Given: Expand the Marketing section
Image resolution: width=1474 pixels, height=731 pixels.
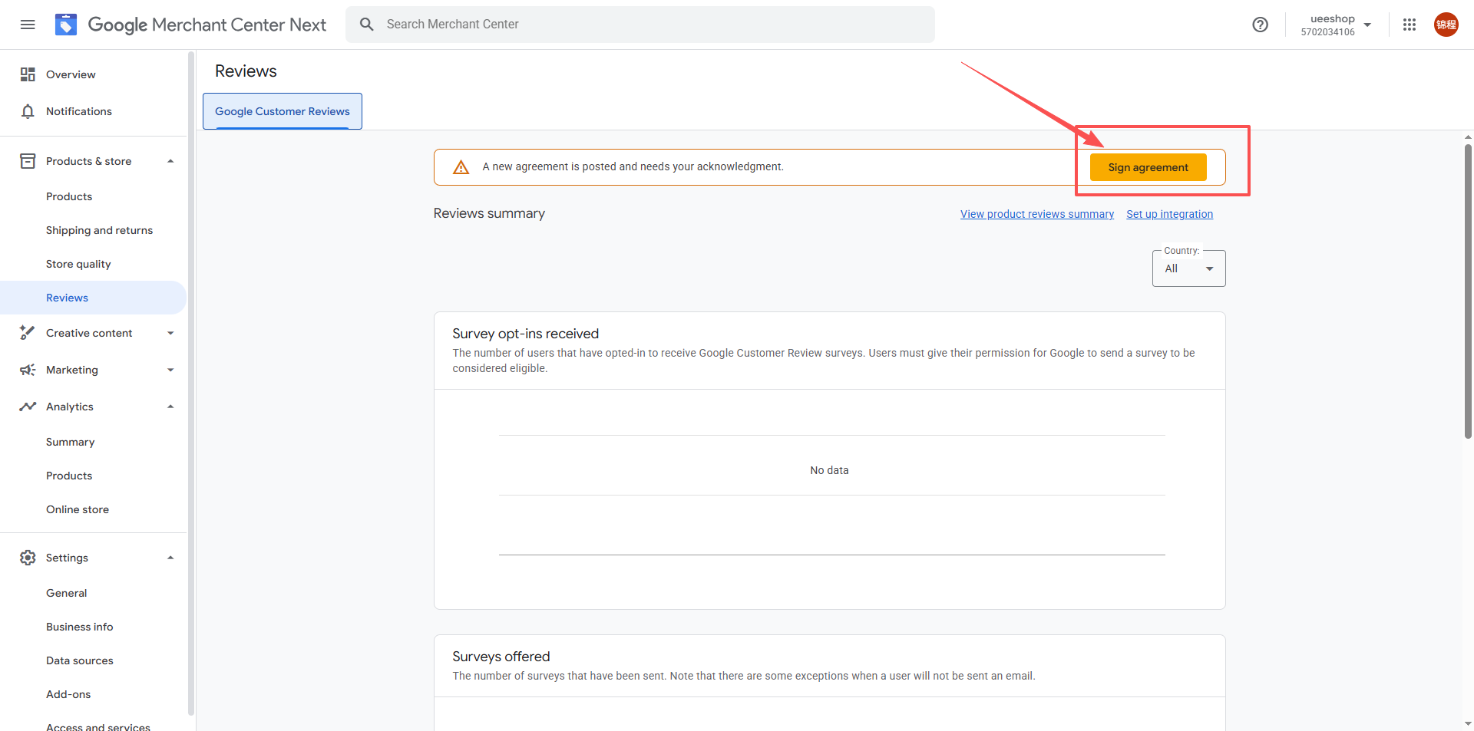Looking at the screenshot, I should tap(170, 370).
